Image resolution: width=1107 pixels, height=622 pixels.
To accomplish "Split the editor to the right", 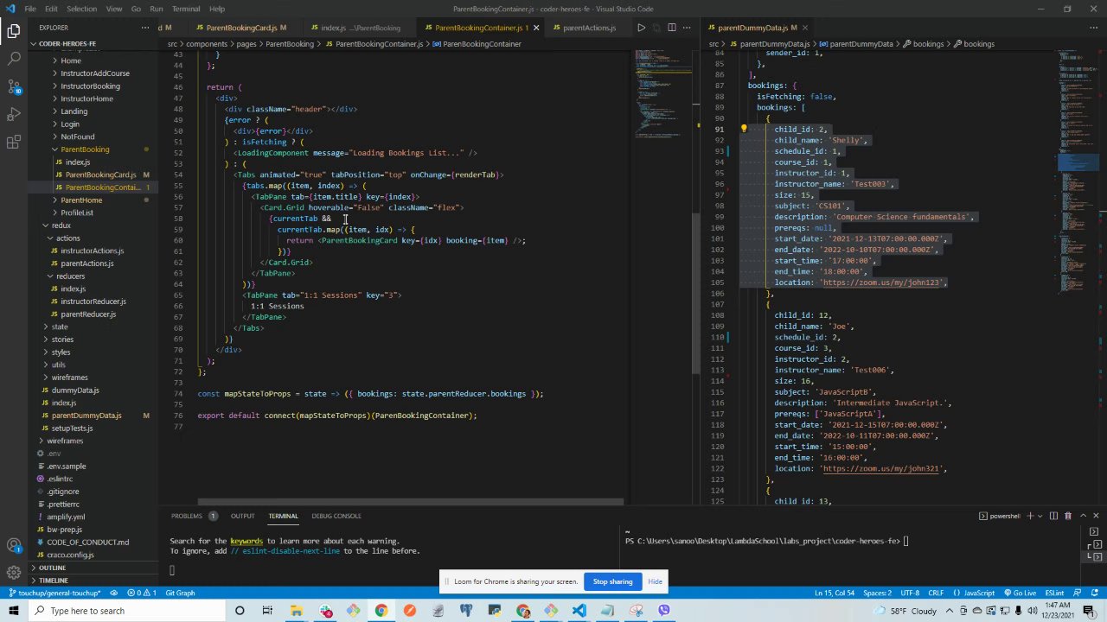I will coord(671,28).
